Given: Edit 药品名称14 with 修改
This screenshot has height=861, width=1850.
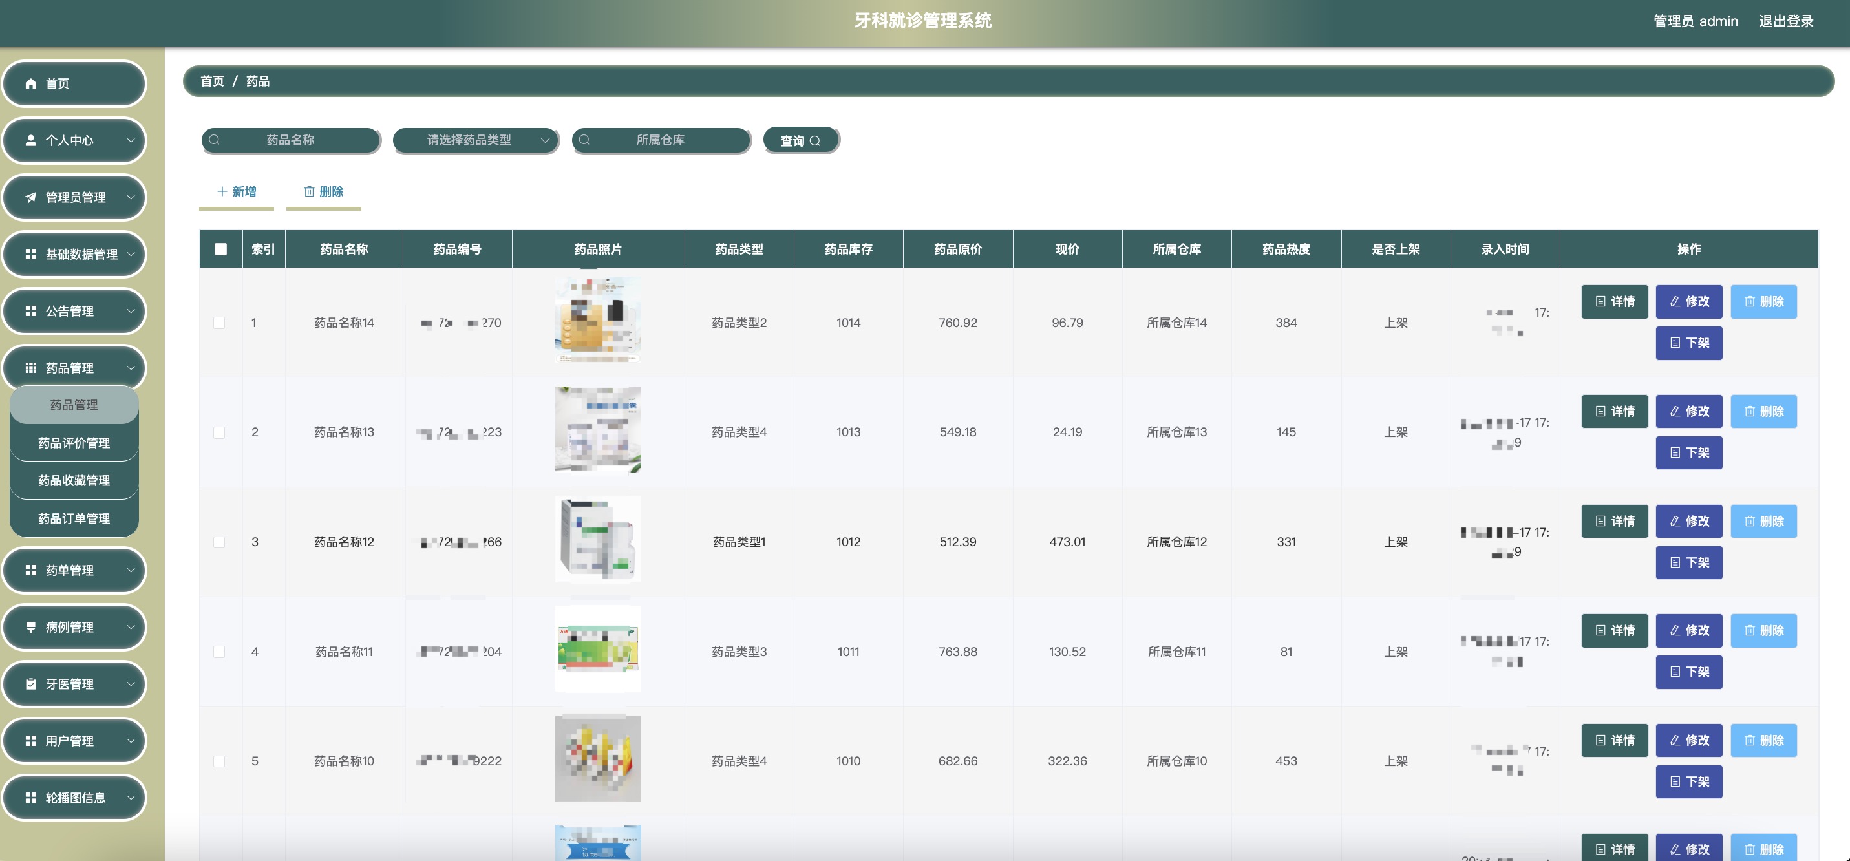Looking at the screenshot, I should (1689, 302).
